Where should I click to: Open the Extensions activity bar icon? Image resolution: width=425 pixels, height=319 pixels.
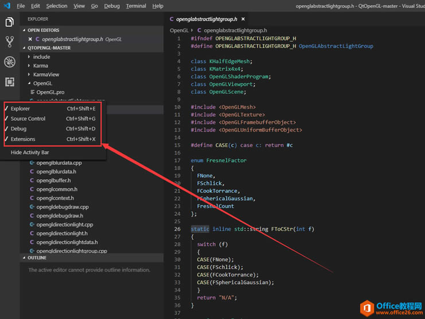(x=10, y=82)
